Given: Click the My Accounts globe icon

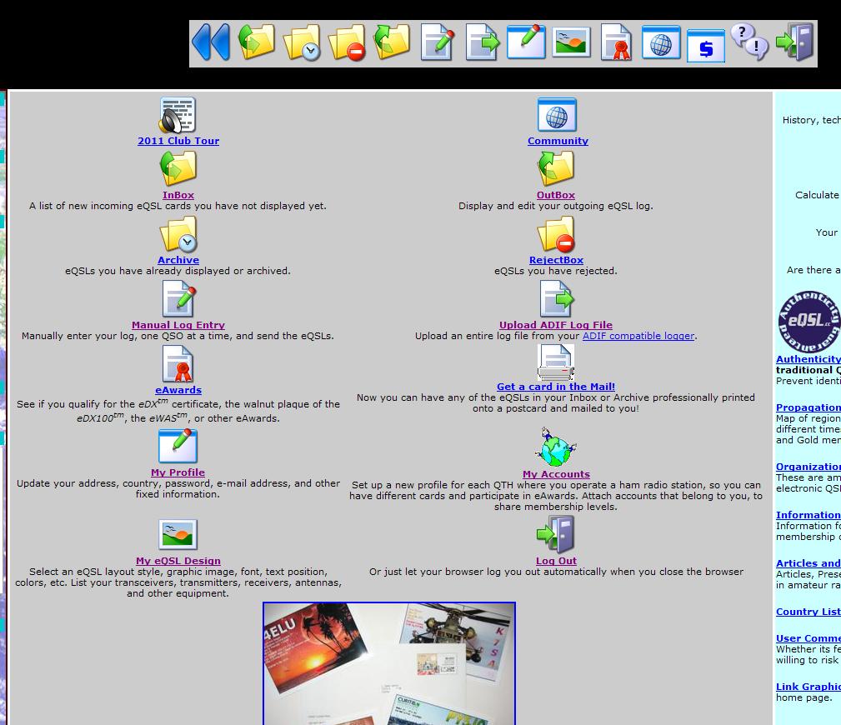Looking at the screenshot, I should tap(556, 447).
